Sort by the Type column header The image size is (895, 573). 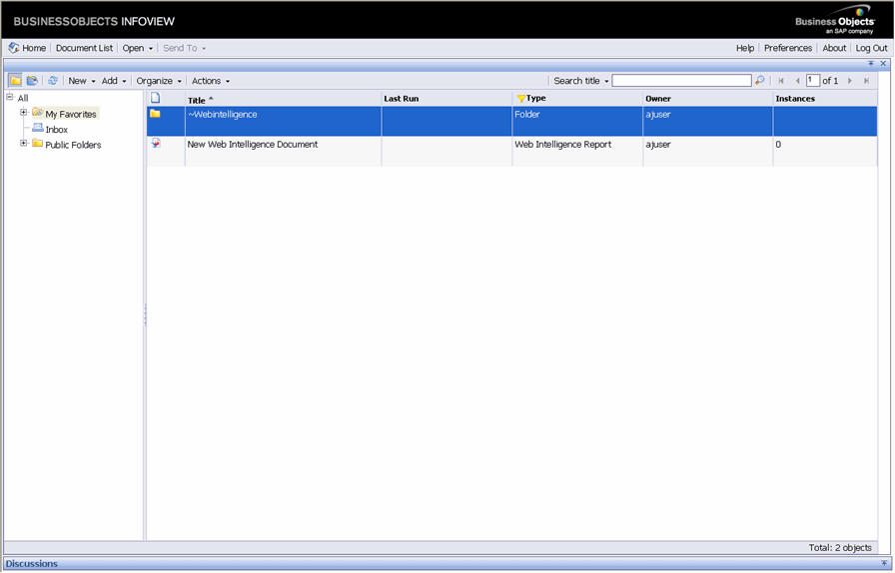536,98
